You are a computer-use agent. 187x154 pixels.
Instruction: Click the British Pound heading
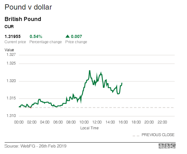23,19
